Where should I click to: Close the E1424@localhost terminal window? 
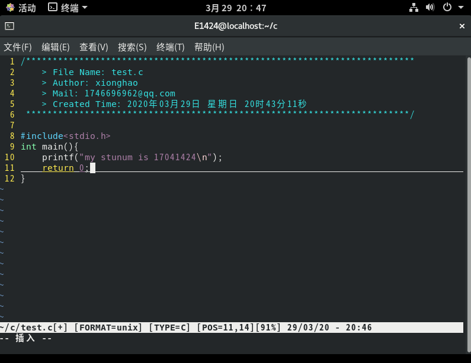pyautogui.click(x=462, y=27)
